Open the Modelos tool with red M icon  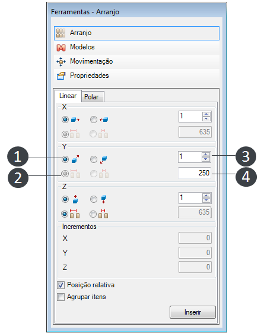(x=61, y=48)
